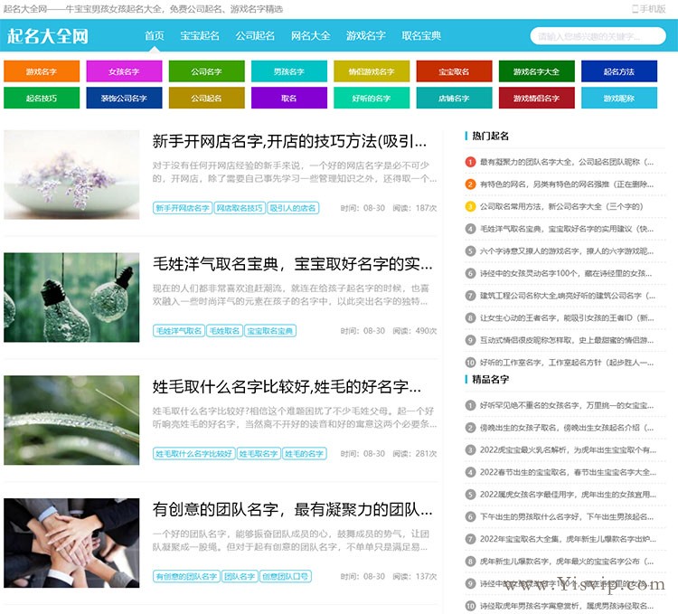This screenshot has height=614, width=678.
Task: Open the green 公司名字 category tile
Action: (207, 71)
